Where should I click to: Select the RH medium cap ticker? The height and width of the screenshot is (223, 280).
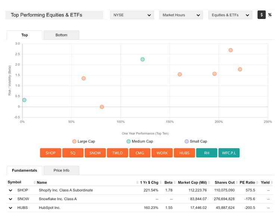[x=206, y=153]
